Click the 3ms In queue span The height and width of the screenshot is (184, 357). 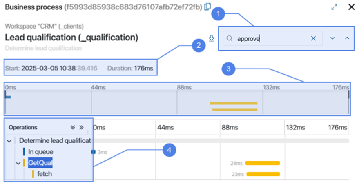pos(93,152)
